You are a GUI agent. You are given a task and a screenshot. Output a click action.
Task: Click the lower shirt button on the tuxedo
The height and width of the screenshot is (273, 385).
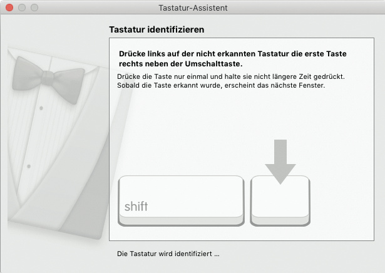pyautogui.click(x=29, y=167)
